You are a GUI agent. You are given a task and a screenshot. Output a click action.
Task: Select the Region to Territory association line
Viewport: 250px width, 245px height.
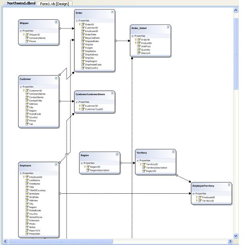128,163
